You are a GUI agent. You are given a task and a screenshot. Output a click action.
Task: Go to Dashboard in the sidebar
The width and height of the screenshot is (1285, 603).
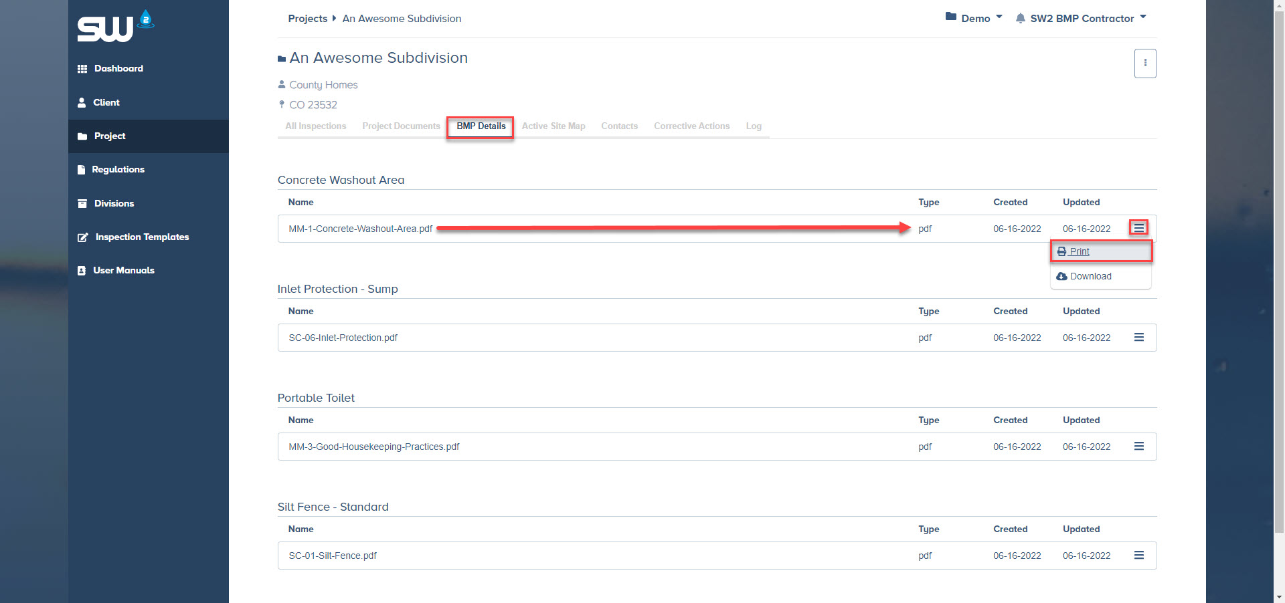(118, 69)
